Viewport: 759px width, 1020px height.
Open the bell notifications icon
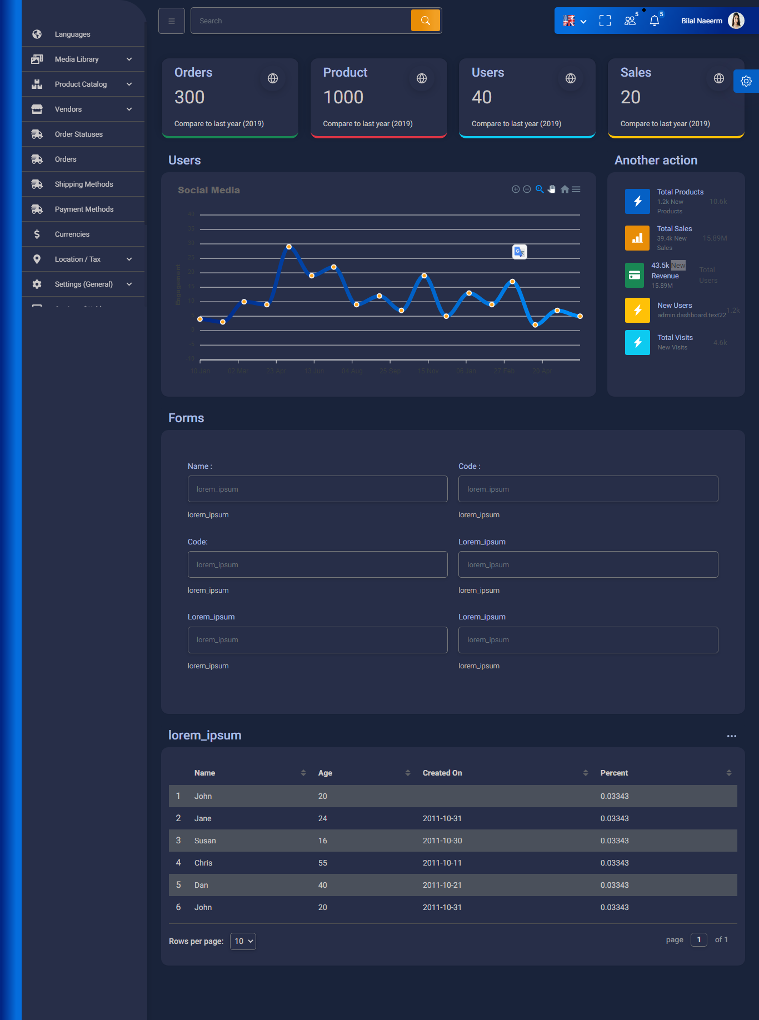[655, 21]
